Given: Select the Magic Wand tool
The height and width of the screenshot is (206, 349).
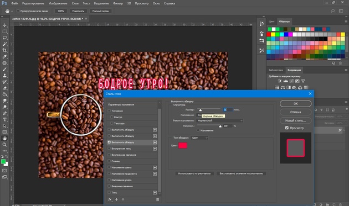Looking at the screenshot, I should coord(4,44).
